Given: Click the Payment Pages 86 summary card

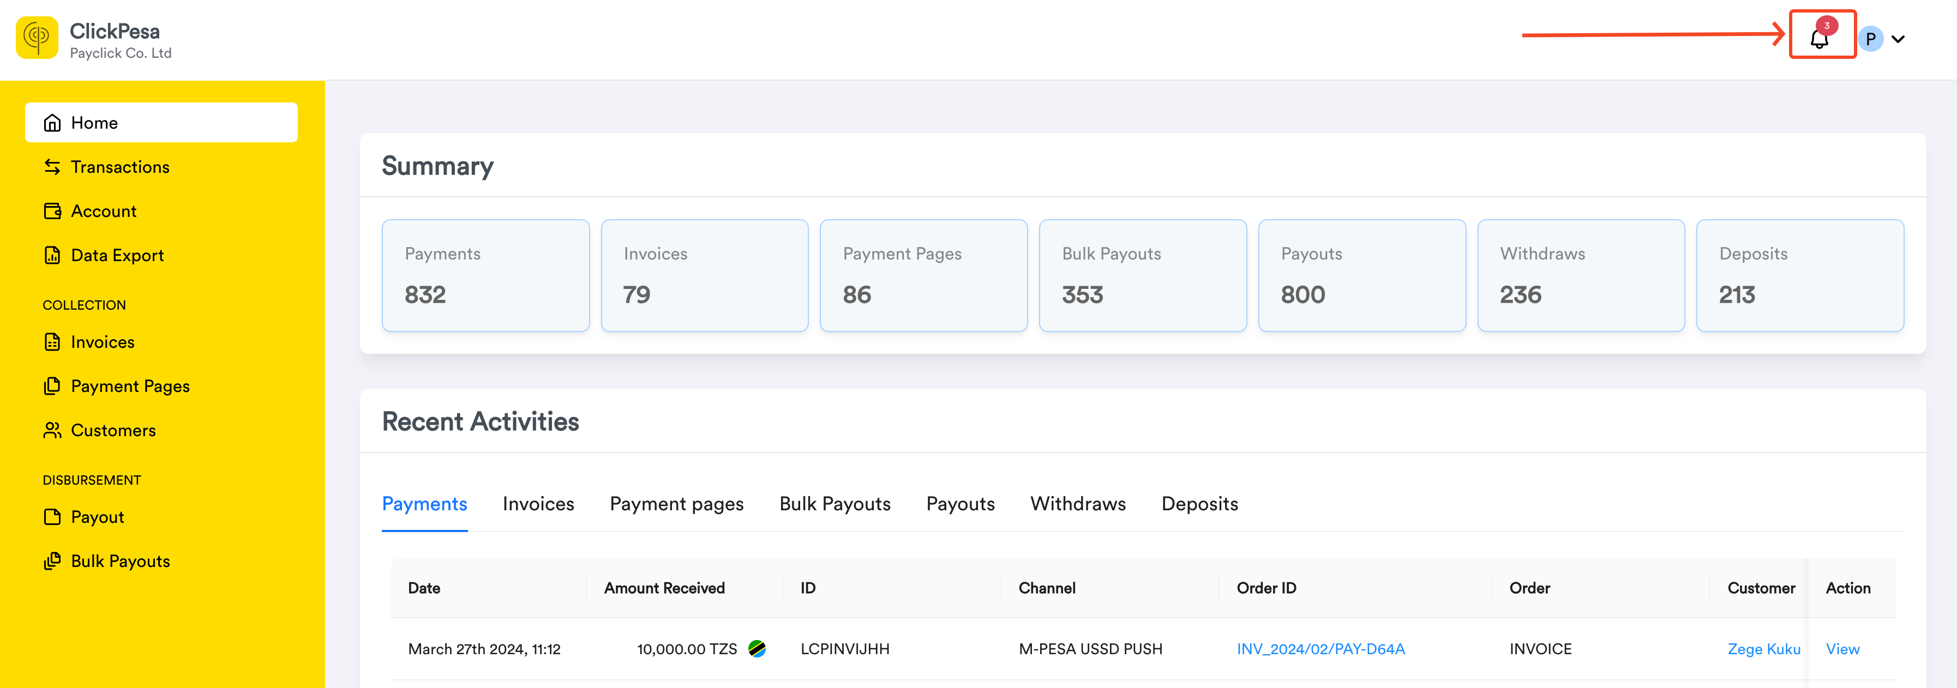Looking at the screenshot, I should [923, 275].
